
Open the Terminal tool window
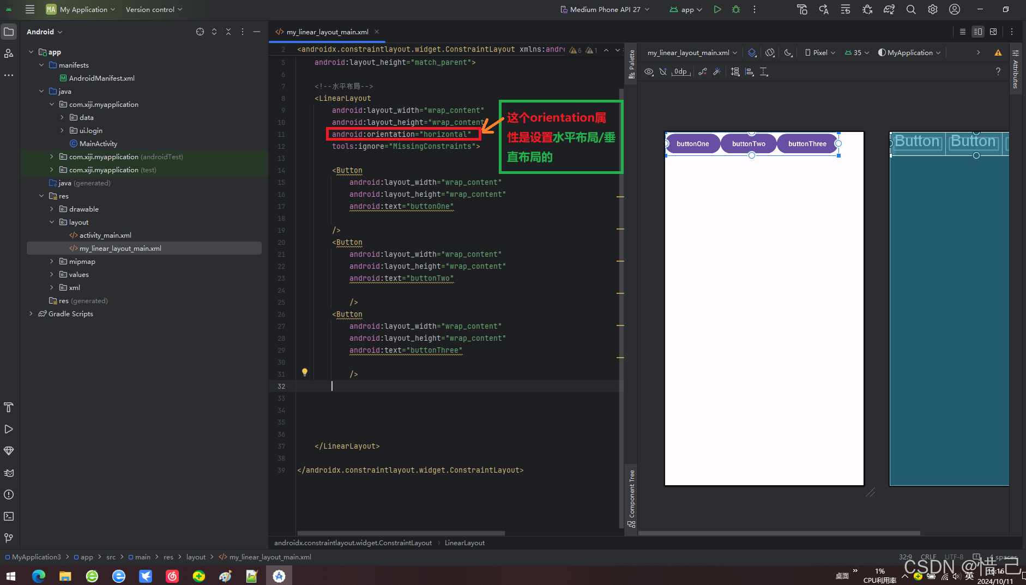(9, 516)
